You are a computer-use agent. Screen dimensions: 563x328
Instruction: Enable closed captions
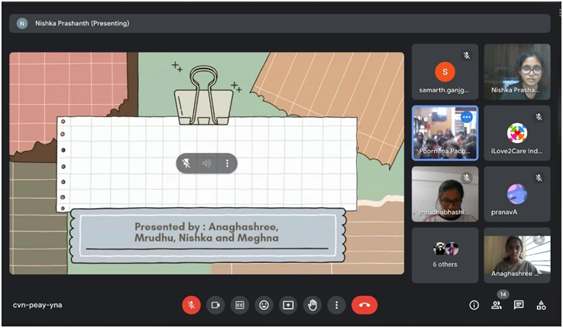tap(240, 305)
